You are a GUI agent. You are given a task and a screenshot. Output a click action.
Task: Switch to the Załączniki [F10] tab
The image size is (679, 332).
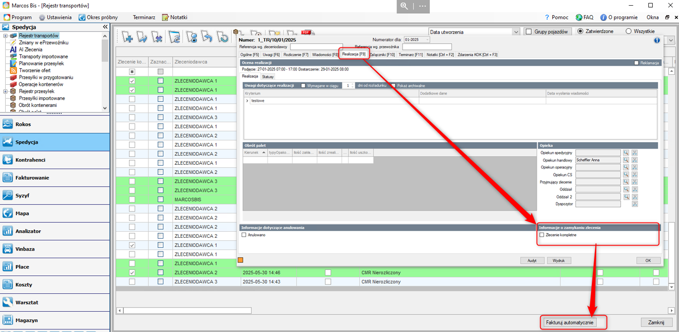[x=382, y=55]
